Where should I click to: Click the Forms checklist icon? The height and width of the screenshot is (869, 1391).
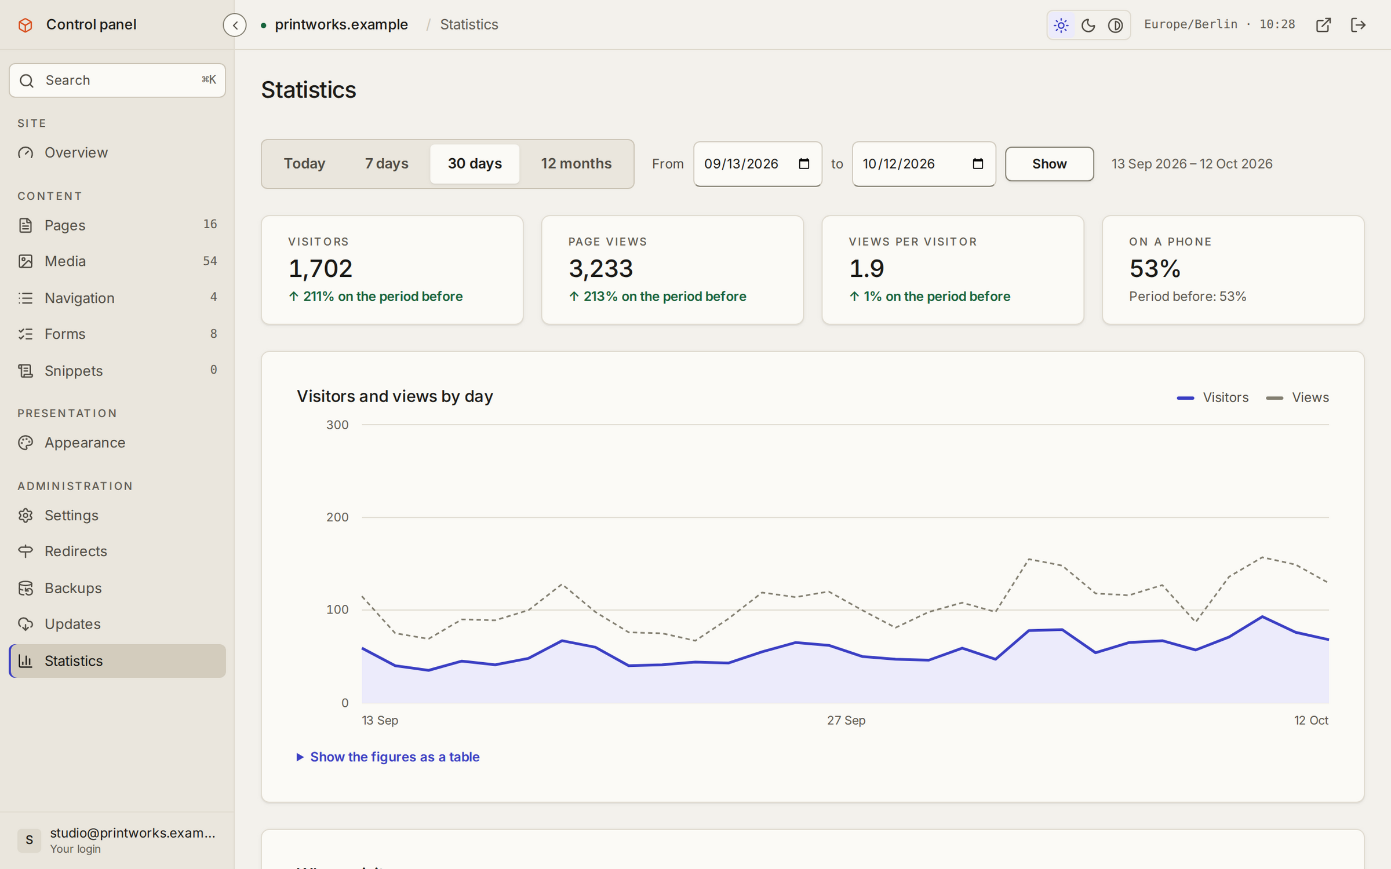[26, 334]
